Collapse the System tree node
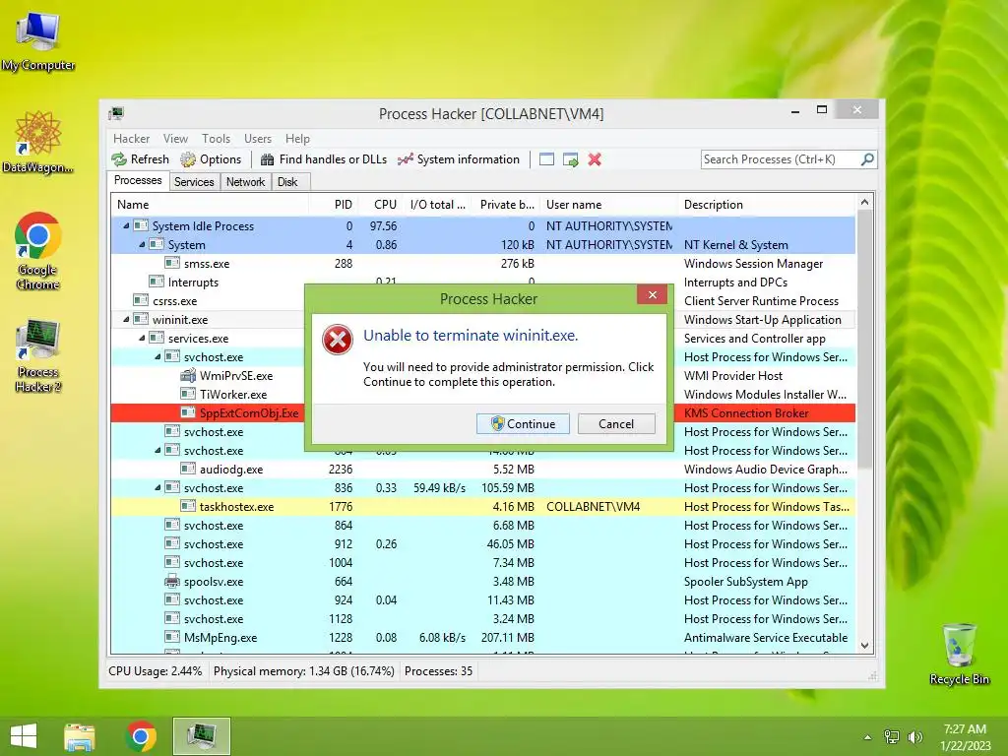 pos(142,244)
